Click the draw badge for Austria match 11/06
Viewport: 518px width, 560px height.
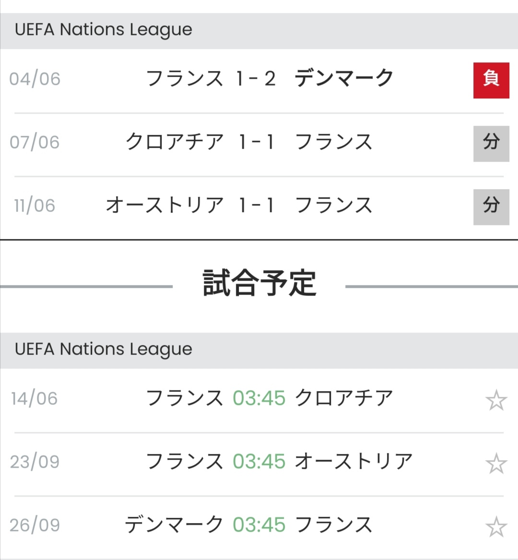tap(491, 207)
